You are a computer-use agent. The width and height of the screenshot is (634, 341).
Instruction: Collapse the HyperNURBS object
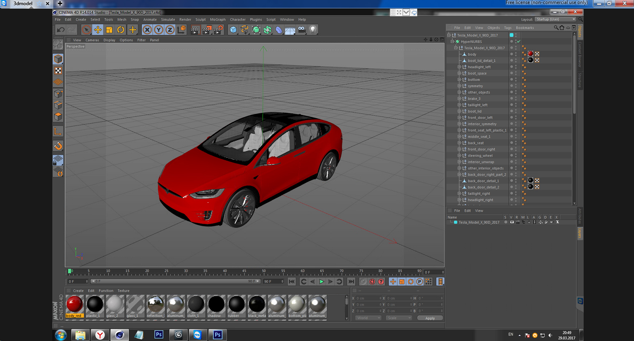452,42
